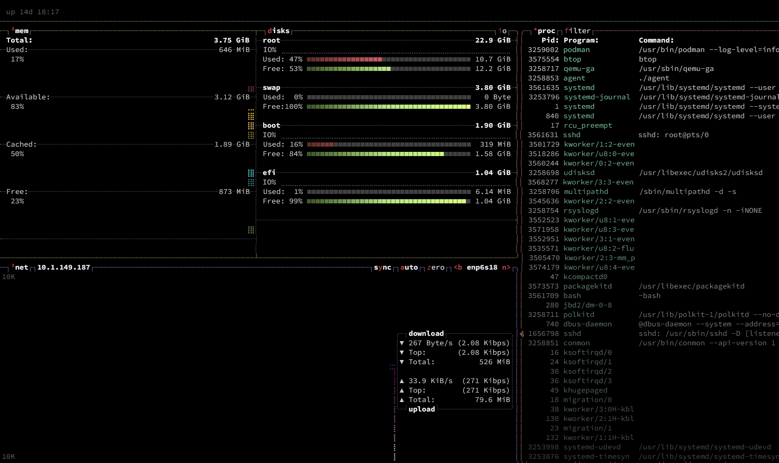Click the net IP address 10.1.149.187

(x=64, y=267)
